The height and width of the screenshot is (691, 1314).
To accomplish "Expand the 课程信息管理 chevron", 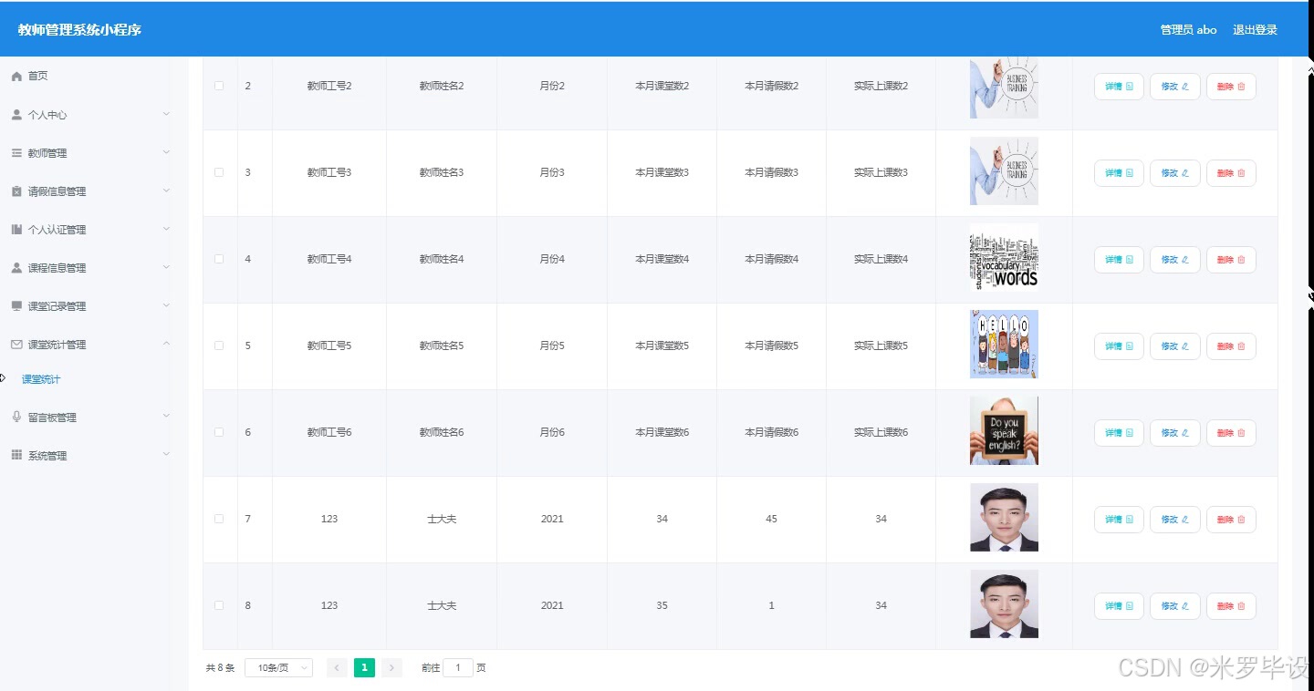I will (166, 267).
